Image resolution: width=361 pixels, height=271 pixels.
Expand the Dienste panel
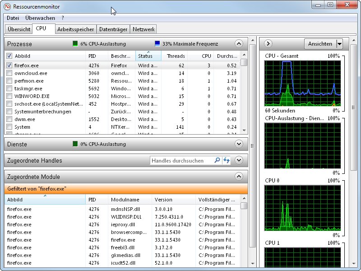239,145
